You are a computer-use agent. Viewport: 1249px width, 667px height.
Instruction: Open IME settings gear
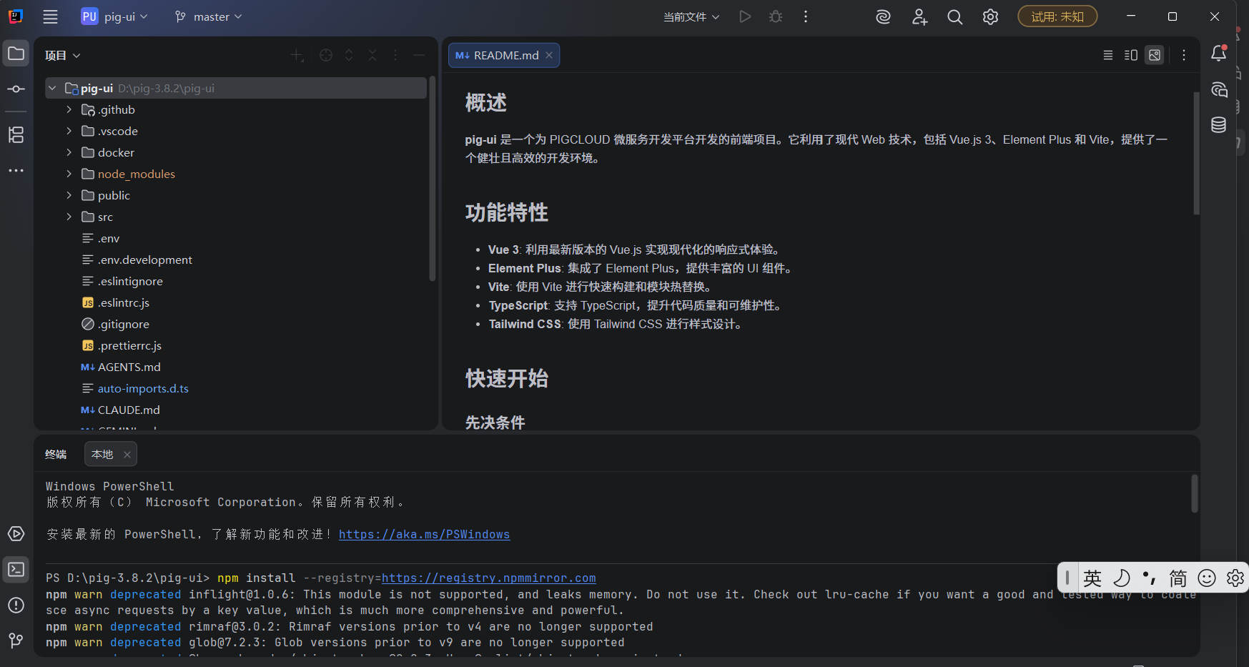1235,578
